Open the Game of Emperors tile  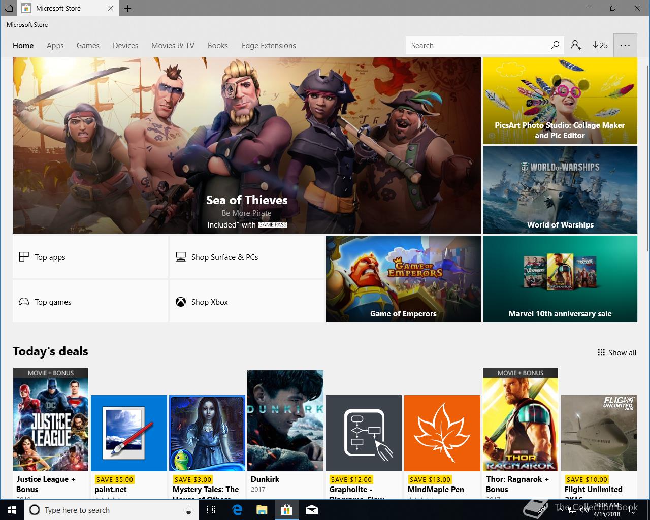point(403,279)
